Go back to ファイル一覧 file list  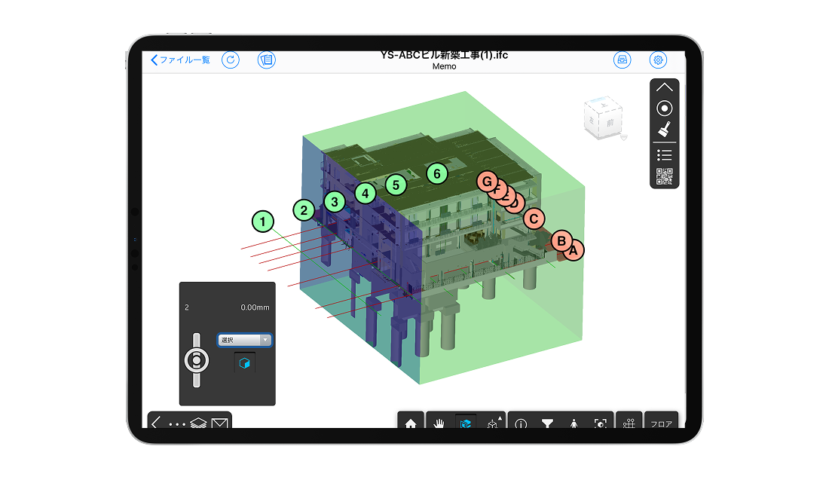pyautogui.click(x=181, y=60)
